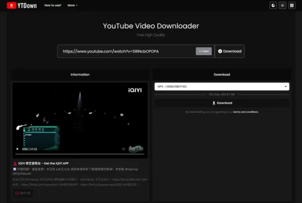Mute the video preview volume icon
This screenshot has height=203, width=302.
pos(124,149)
